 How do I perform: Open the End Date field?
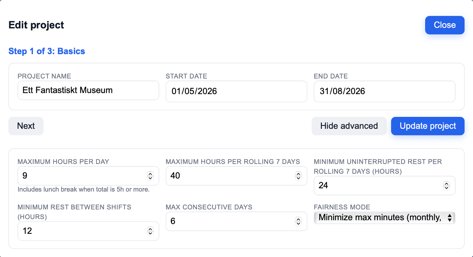click(x=384, y=91)
